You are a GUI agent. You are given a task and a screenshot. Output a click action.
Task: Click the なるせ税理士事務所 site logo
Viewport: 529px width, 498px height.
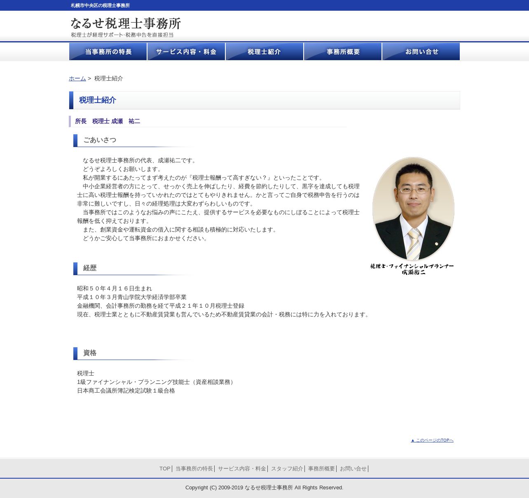(126, 23)
